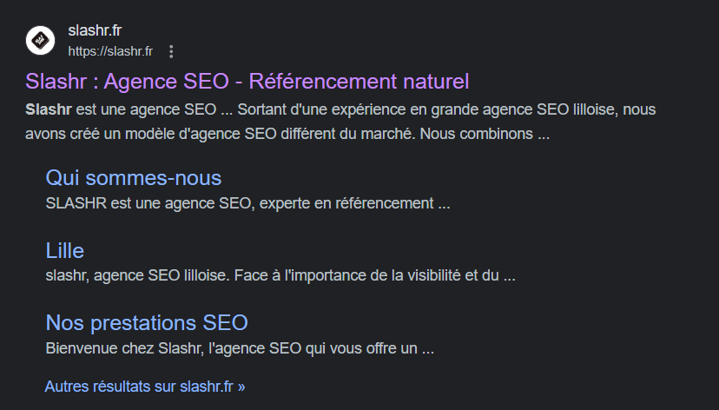This screenshot has width=719, height=410.
Task: Click the slashr.fr site name header
Action: point(95,31)
